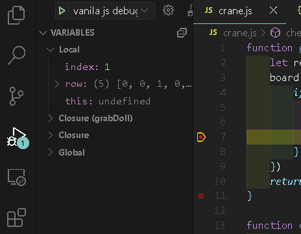Screen dimensions: 301x234
Task: Open the Run and Debug view
Action: 17,137
